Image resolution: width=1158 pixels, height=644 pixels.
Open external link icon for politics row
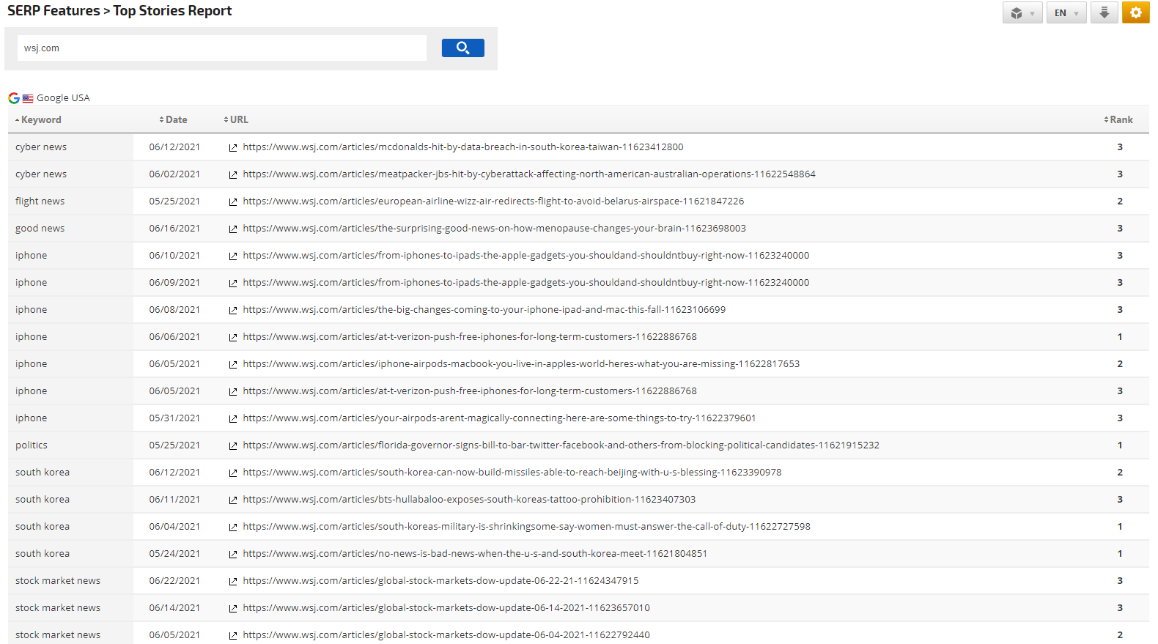tap(233, 446)
